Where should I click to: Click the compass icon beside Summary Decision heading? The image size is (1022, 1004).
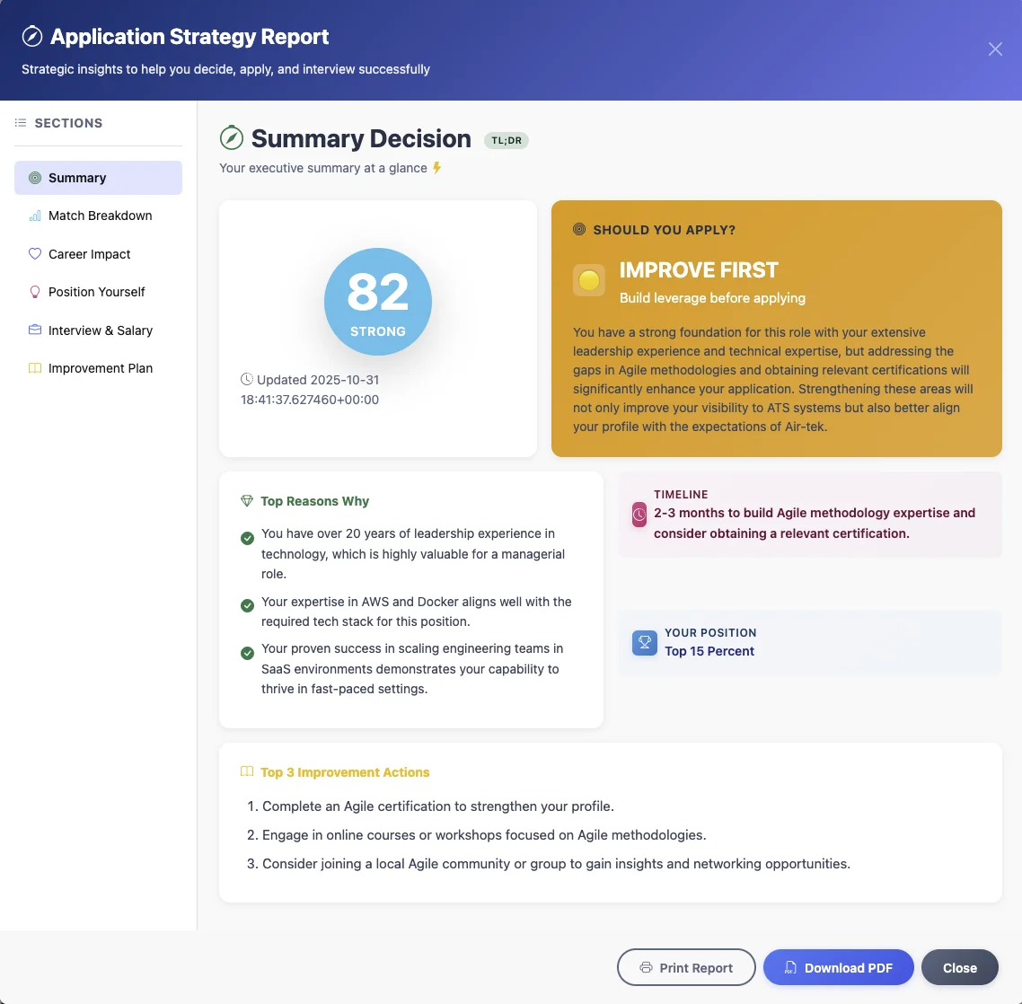232,138
